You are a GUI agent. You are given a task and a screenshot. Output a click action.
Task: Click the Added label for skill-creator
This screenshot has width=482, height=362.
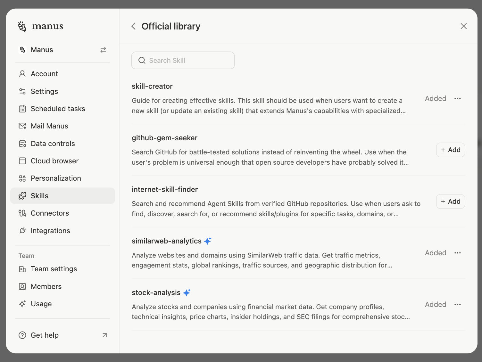[436, 98]
